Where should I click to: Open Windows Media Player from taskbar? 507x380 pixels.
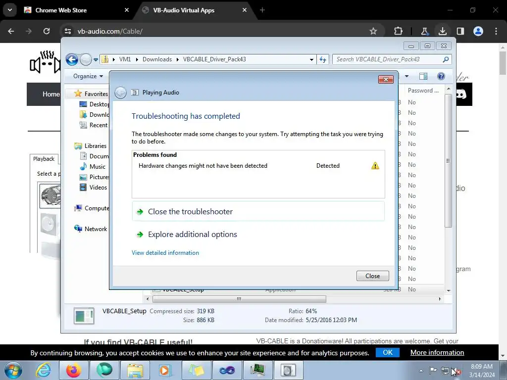165,370
